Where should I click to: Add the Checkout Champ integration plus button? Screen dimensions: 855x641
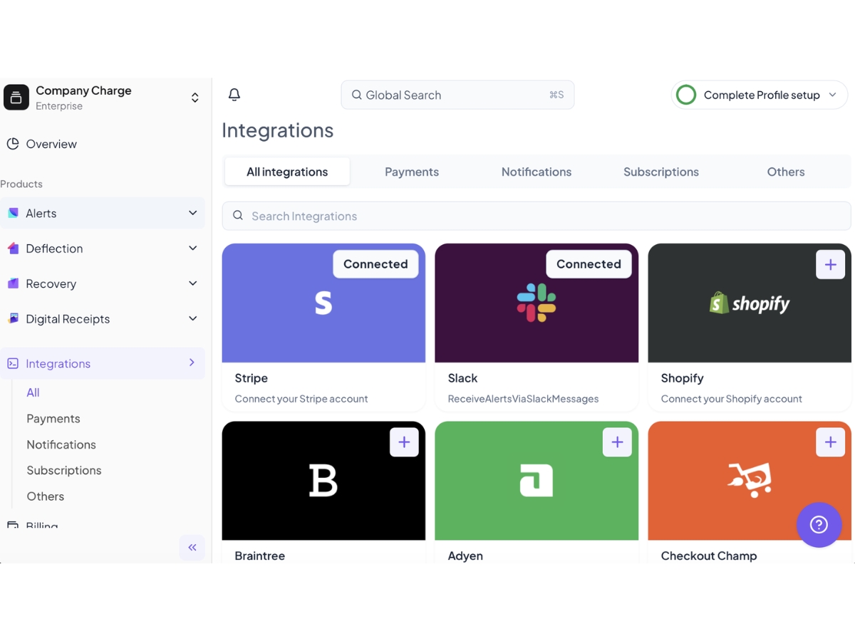point(830,442)
